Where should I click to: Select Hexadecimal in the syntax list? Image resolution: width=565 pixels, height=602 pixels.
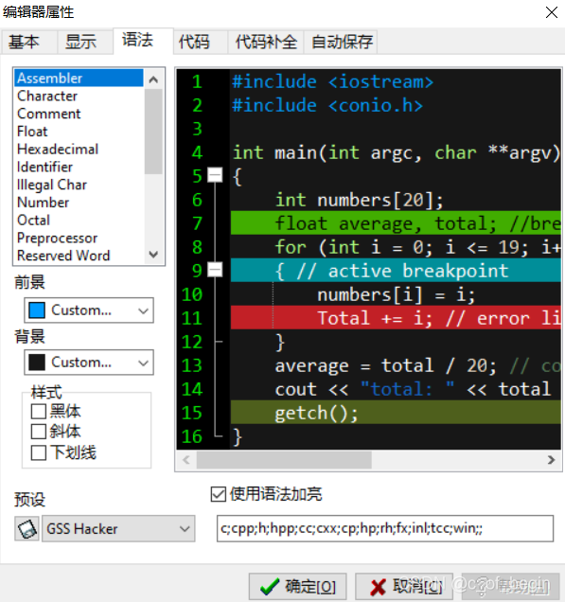tap(79, 149)
